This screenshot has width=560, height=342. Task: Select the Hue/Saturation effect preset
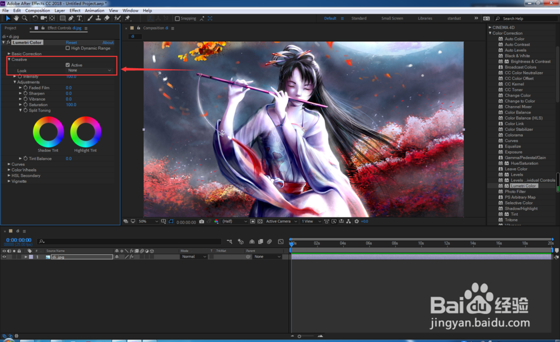(524, 164)
